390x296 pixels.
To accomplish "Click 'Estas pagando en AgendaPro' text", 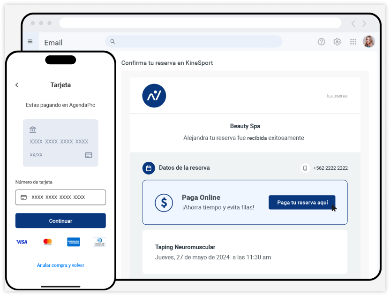I will [60, 105].
